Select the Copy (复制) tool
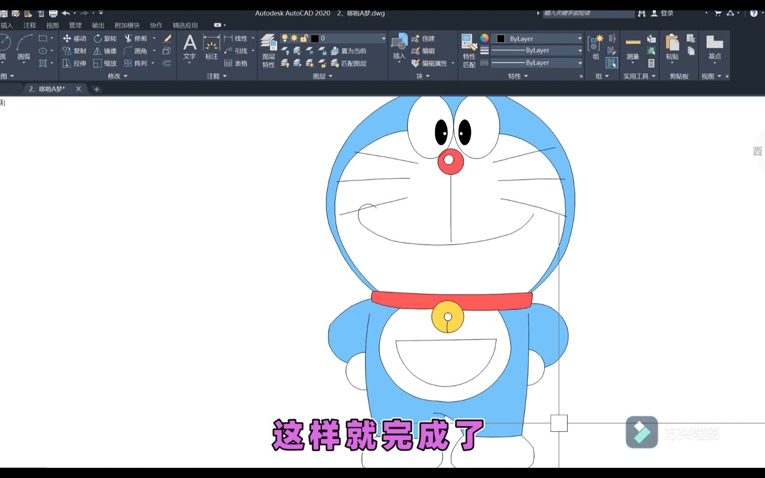Image resolution: width=765 pixels, height=478 pixels. pos(74,51)
